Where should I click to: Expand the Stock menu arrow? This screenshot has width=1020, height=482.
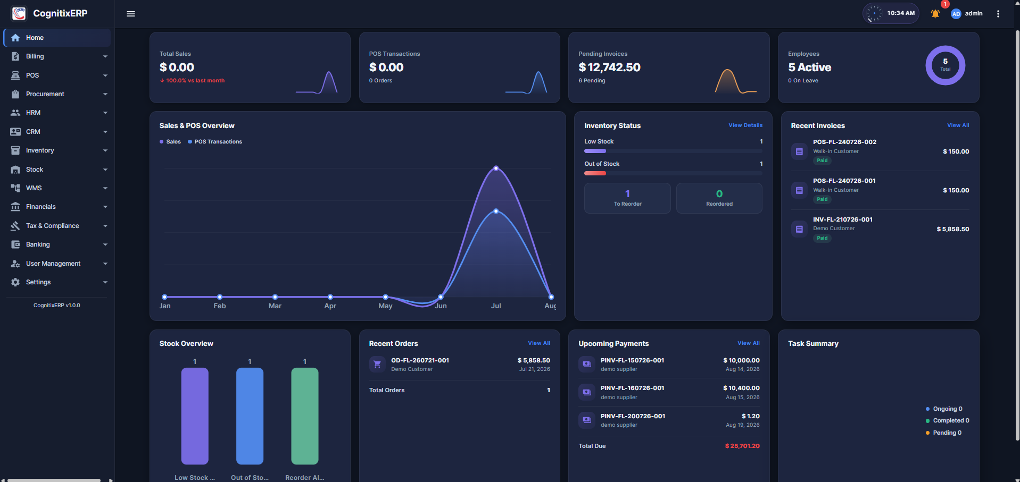pos(105,170)
